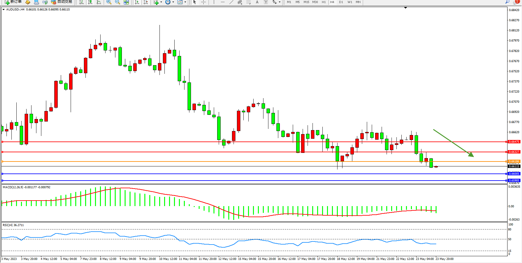The height and width of the screenshot is (263, 522).
Task: Click the chart shift triangle marker
Action: 405,8
